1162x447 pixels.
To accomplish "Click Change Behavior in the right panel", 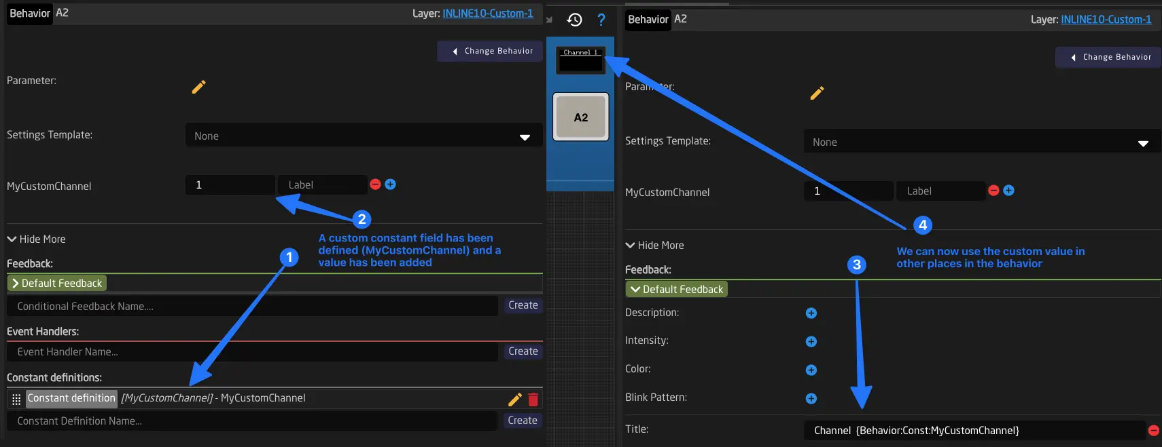I will [1109, 57].
